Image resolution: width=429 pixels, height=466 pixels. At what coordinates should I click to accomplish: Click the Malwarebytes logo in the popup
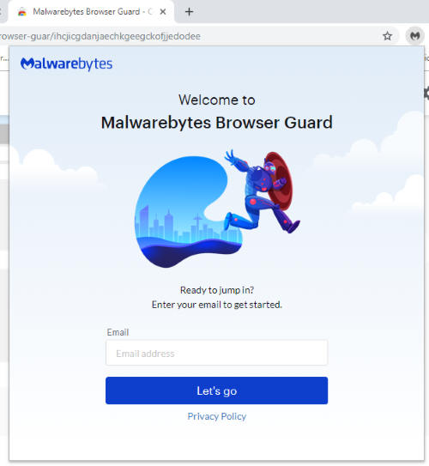67,64
